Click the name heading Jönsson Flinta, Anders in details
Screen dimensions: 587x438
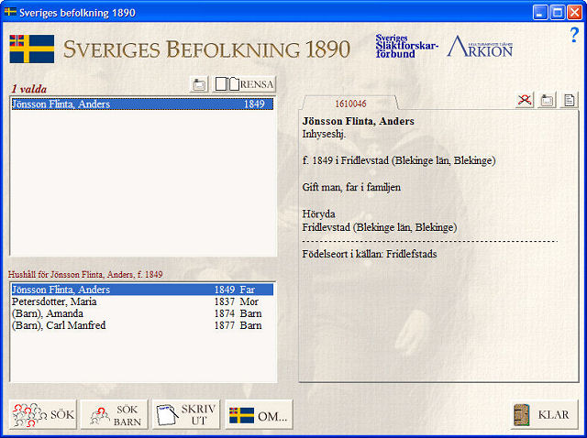[359, 121]
